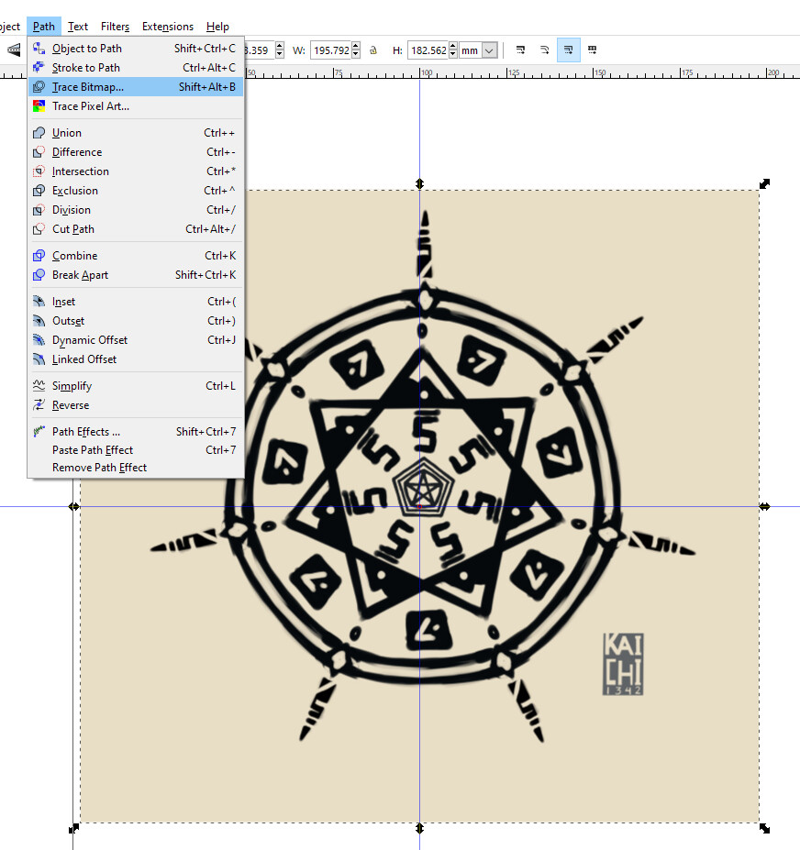Decrease width with W down arrow

[x=356, y=55]
